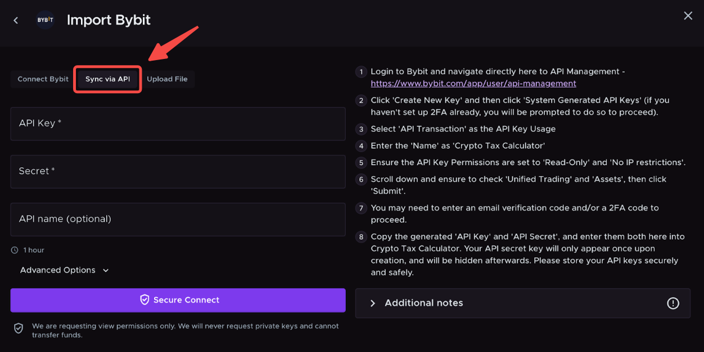Switch to the Connect Bybit tab
This screenshot has height=352, width=704.
(43, 79)
